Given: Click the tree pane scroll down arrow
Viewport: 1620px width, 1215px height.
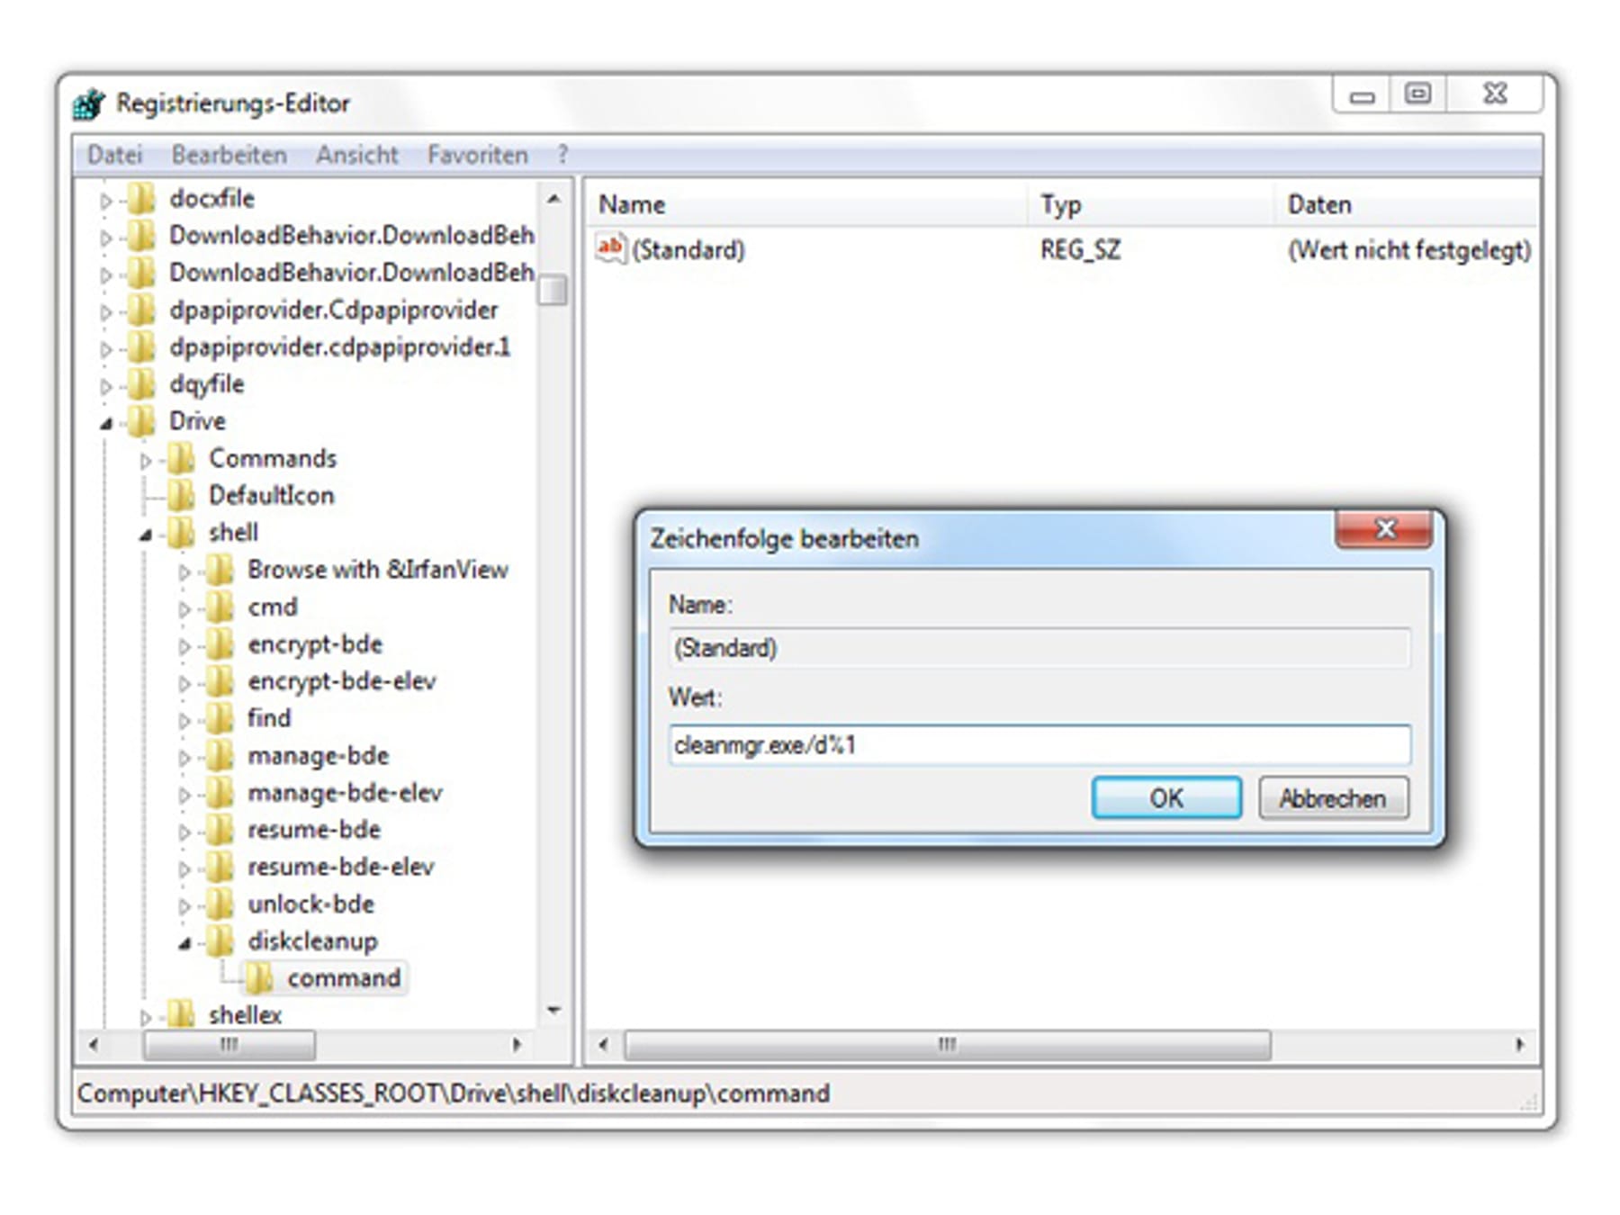Looking at the screenshot, I should coord(553,1011).
